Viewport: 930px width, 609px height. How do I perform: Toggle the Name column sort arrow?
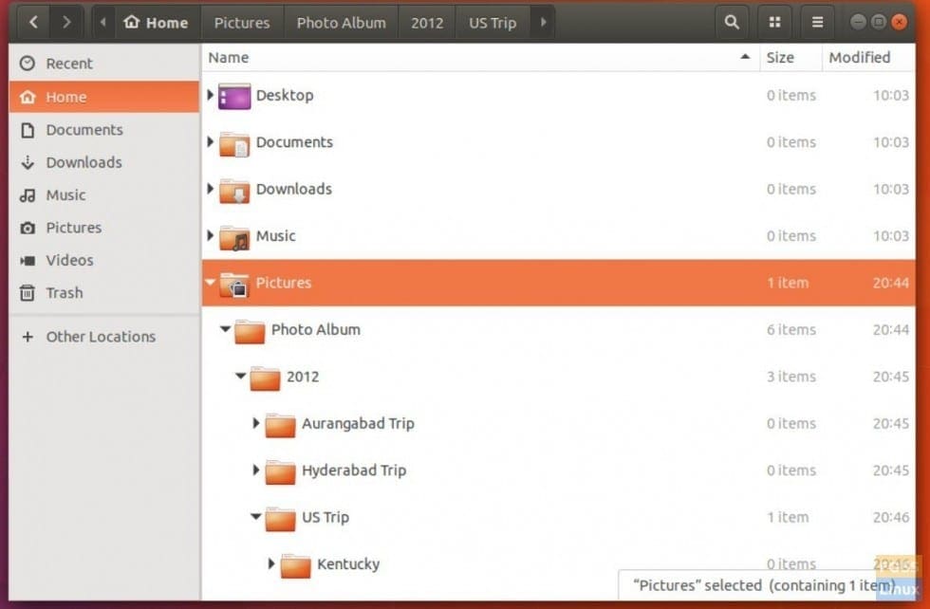coord(746,57)
